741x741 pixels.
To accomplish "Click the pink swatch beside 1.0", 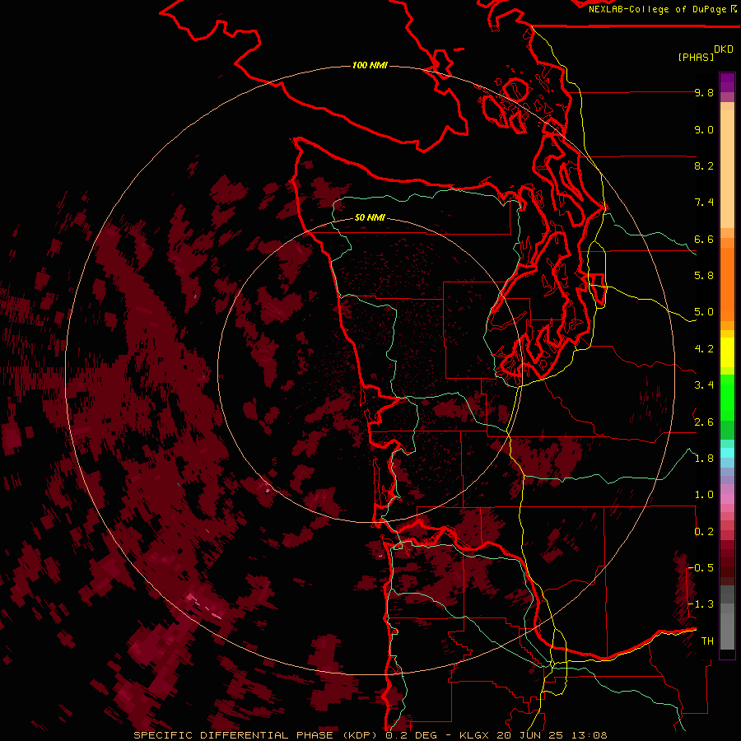I will point(727,499).
